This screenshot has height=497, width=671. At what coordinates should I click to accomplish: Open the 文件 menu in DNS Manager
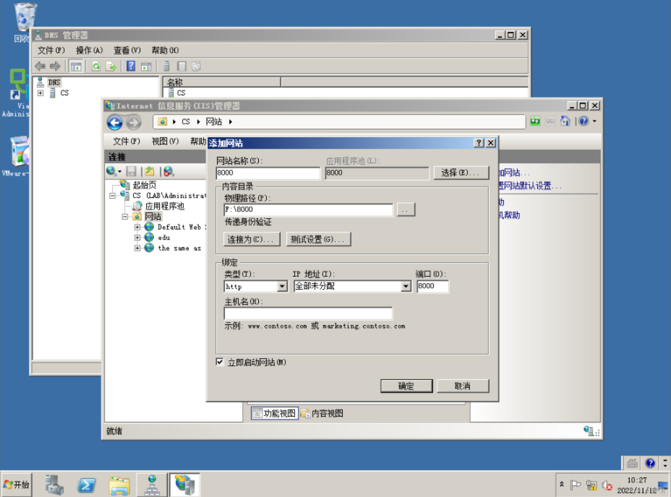(51, 50)
